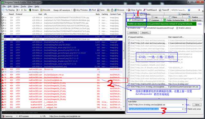The height and width of the screenshot is (119, 205).
Task: Open the Help menu
Action: [x=37, y=6]
